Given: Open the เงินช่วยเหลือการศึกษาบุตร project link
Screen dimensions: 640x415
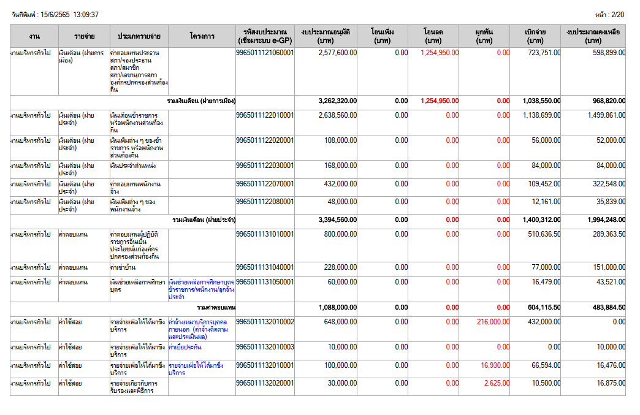Looking at the screenshot, I should pos(201,289).
